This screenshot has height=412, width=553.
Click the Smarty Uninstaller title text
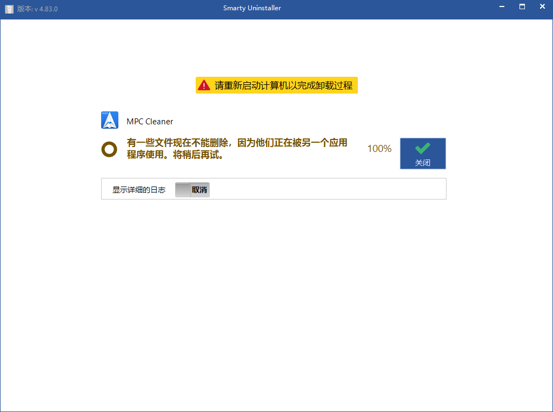tap(252, 8)
